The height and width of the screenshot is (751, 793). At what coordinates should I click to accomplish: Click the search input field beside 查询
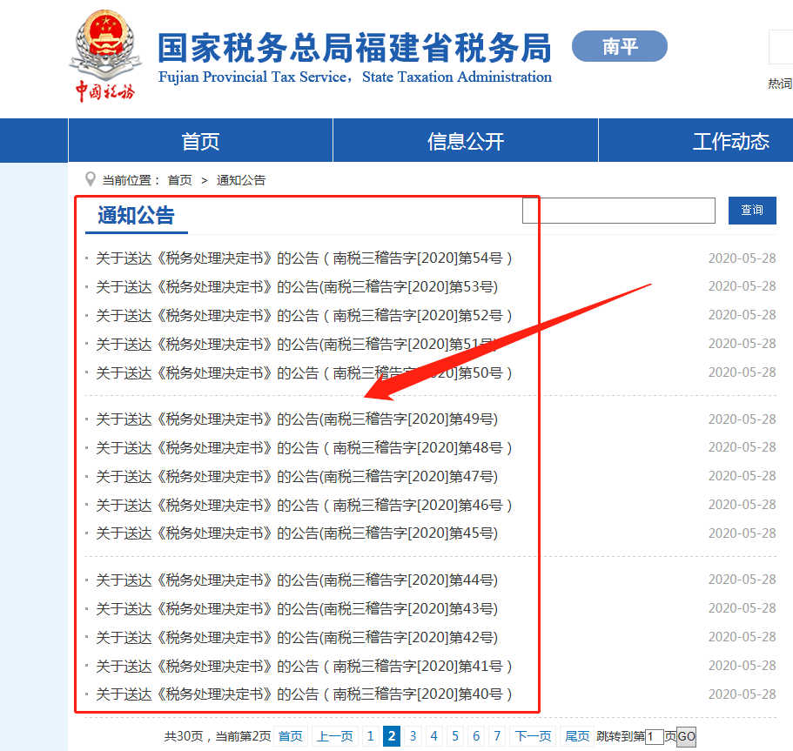click(x=618, y=211)
